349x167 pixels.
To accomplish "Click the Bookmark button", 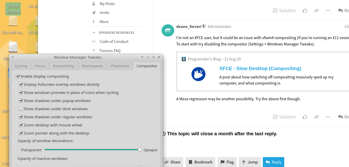I will point(200,162).
